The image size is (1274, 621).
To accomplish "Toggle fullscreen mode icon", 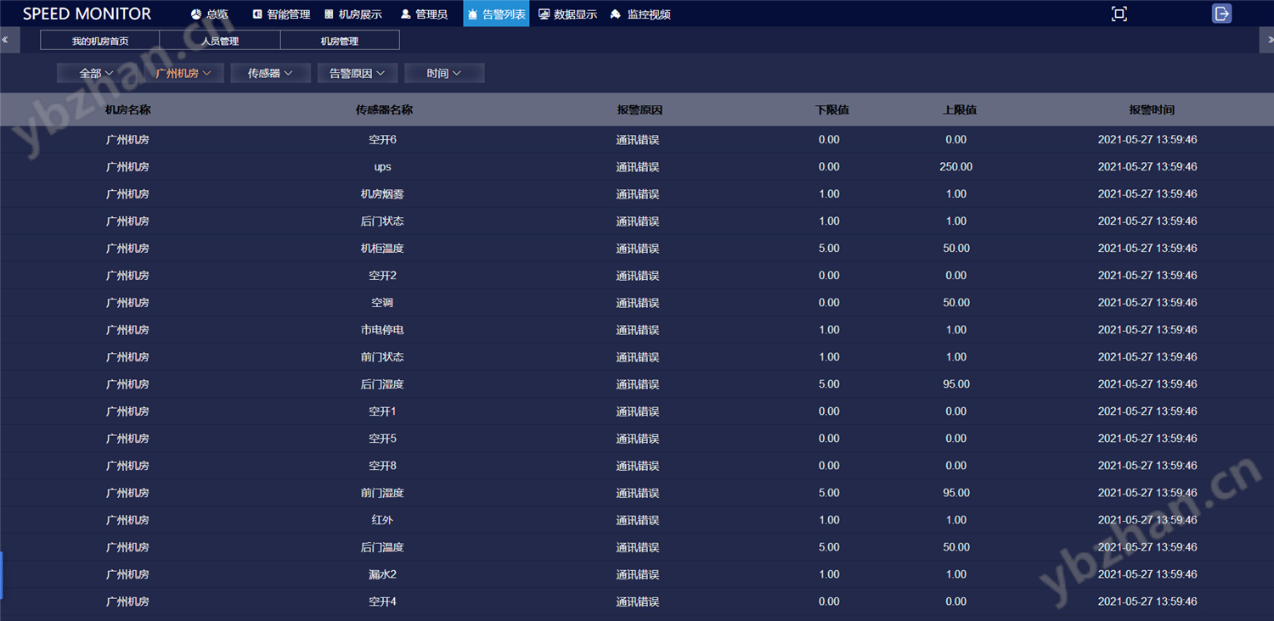I will coord(1119,14).
